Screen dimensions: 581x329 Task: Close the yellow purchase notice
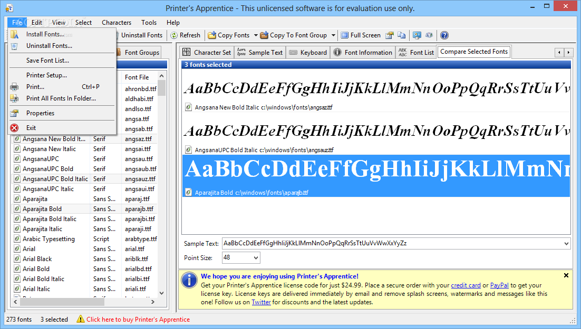click(x=566, y=275)
